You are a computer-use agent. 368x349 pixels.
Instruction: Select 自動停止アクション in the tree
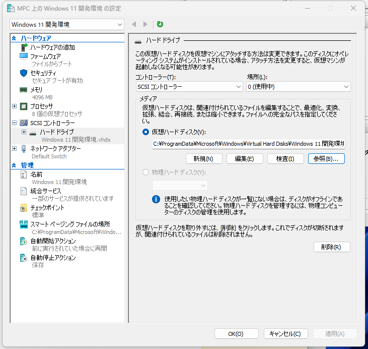pos(53,258)
